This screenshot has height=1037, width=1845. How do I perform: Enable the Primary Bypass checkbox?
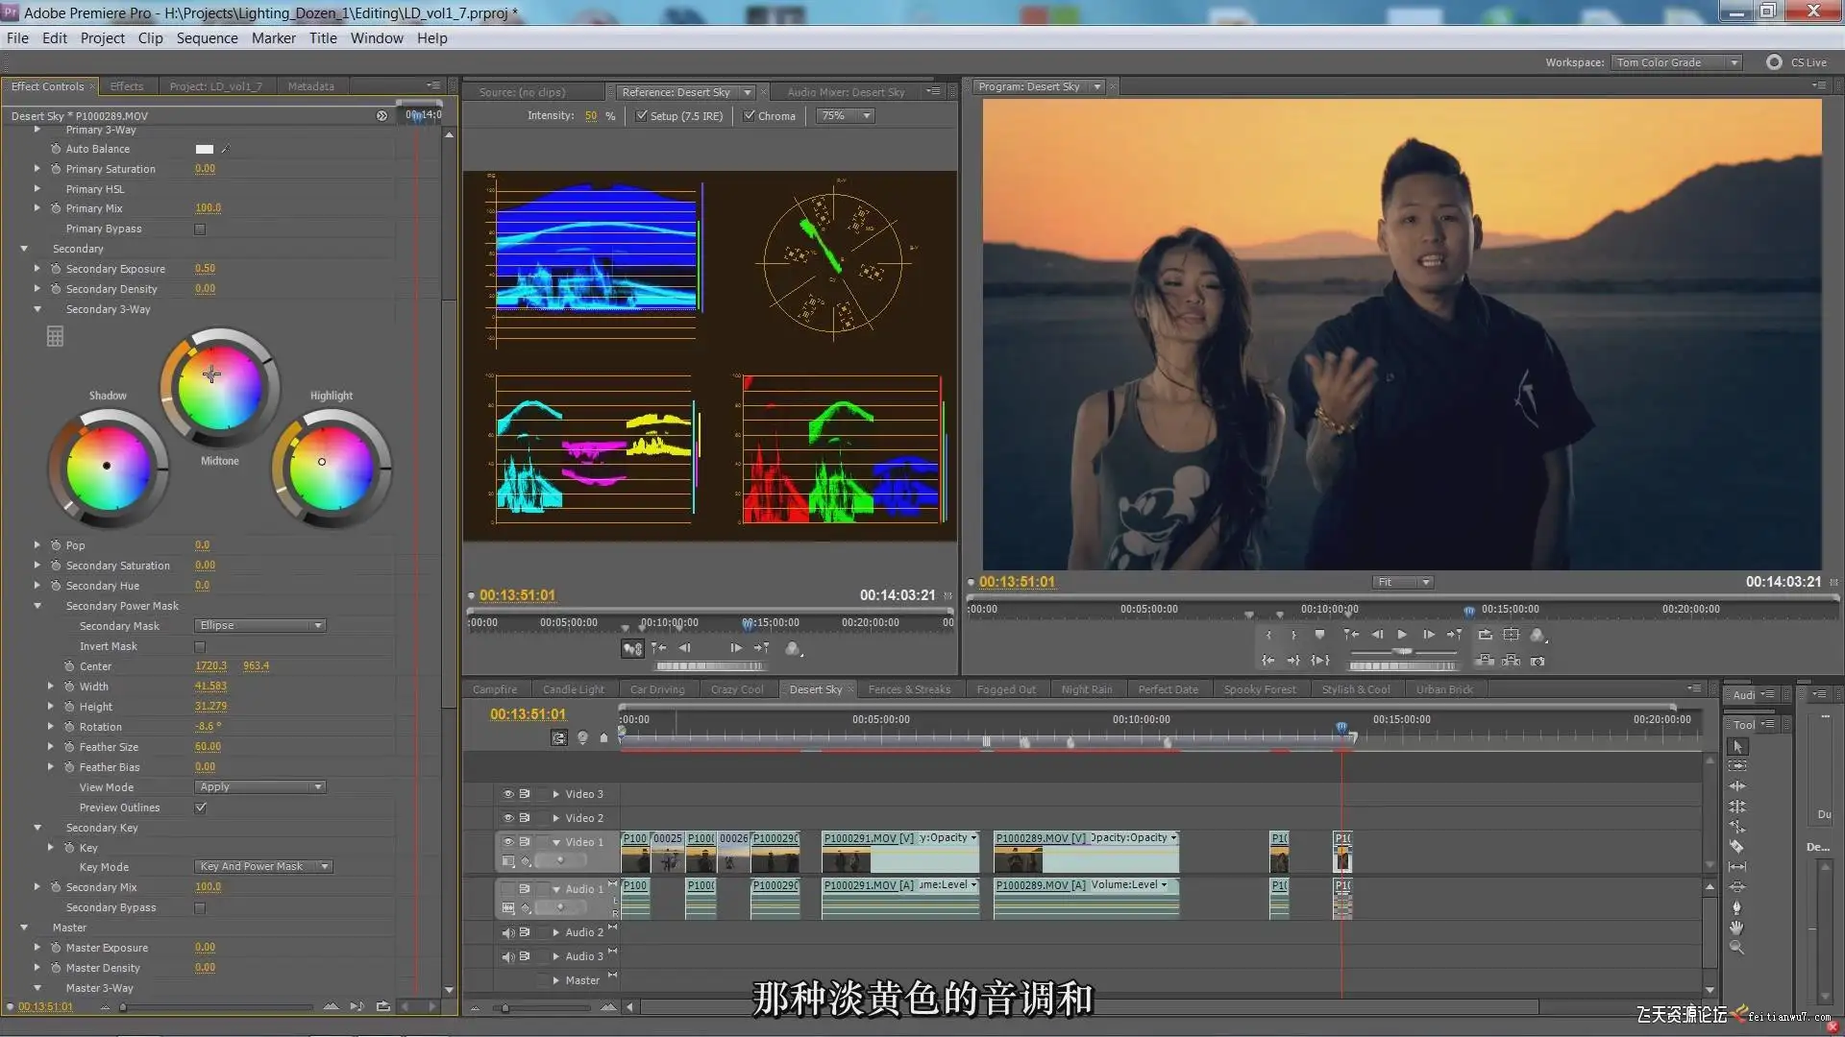[x=200, y=229]
